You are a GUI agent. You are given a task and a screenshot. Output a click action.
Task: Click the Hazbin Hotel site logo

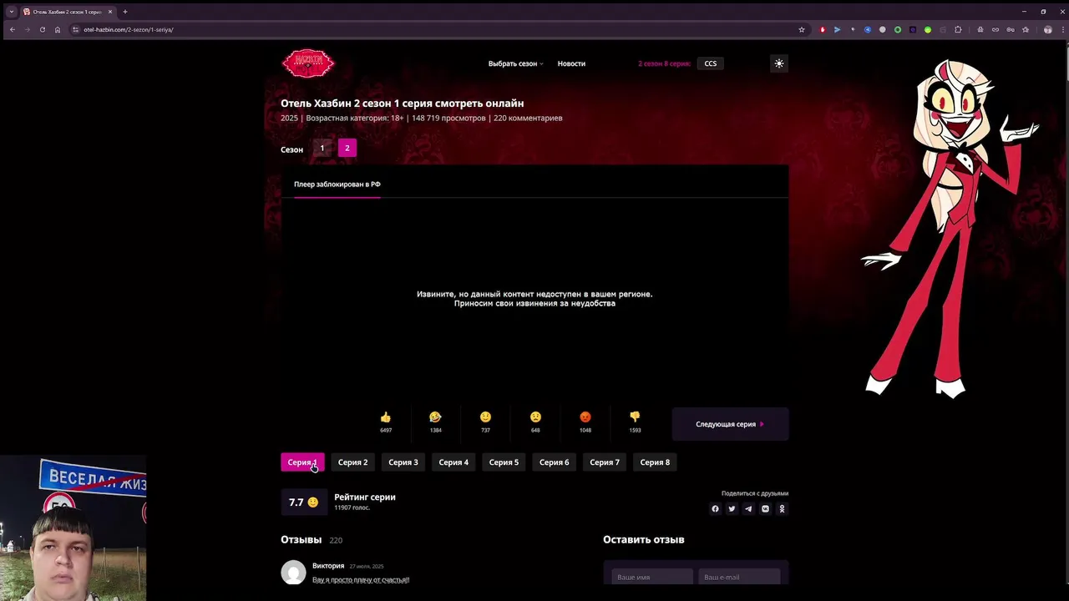click(x=308, y=63)
